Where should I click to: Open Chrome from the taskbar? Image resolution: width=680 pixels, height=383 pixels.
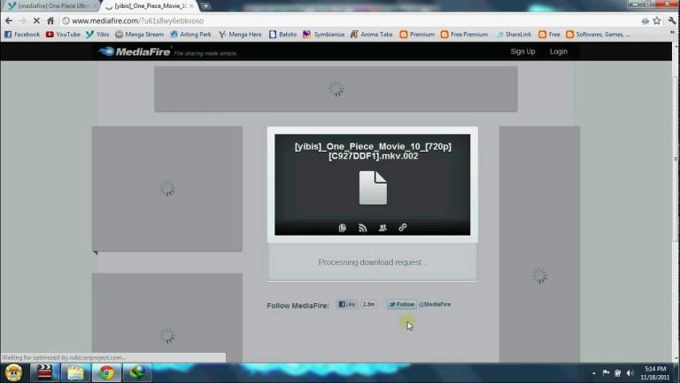[106, 372]
